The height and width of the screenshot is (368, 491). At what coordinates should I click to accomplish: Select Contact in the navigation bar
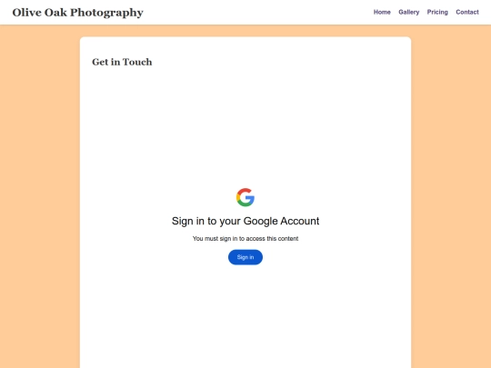pos(467,12)
